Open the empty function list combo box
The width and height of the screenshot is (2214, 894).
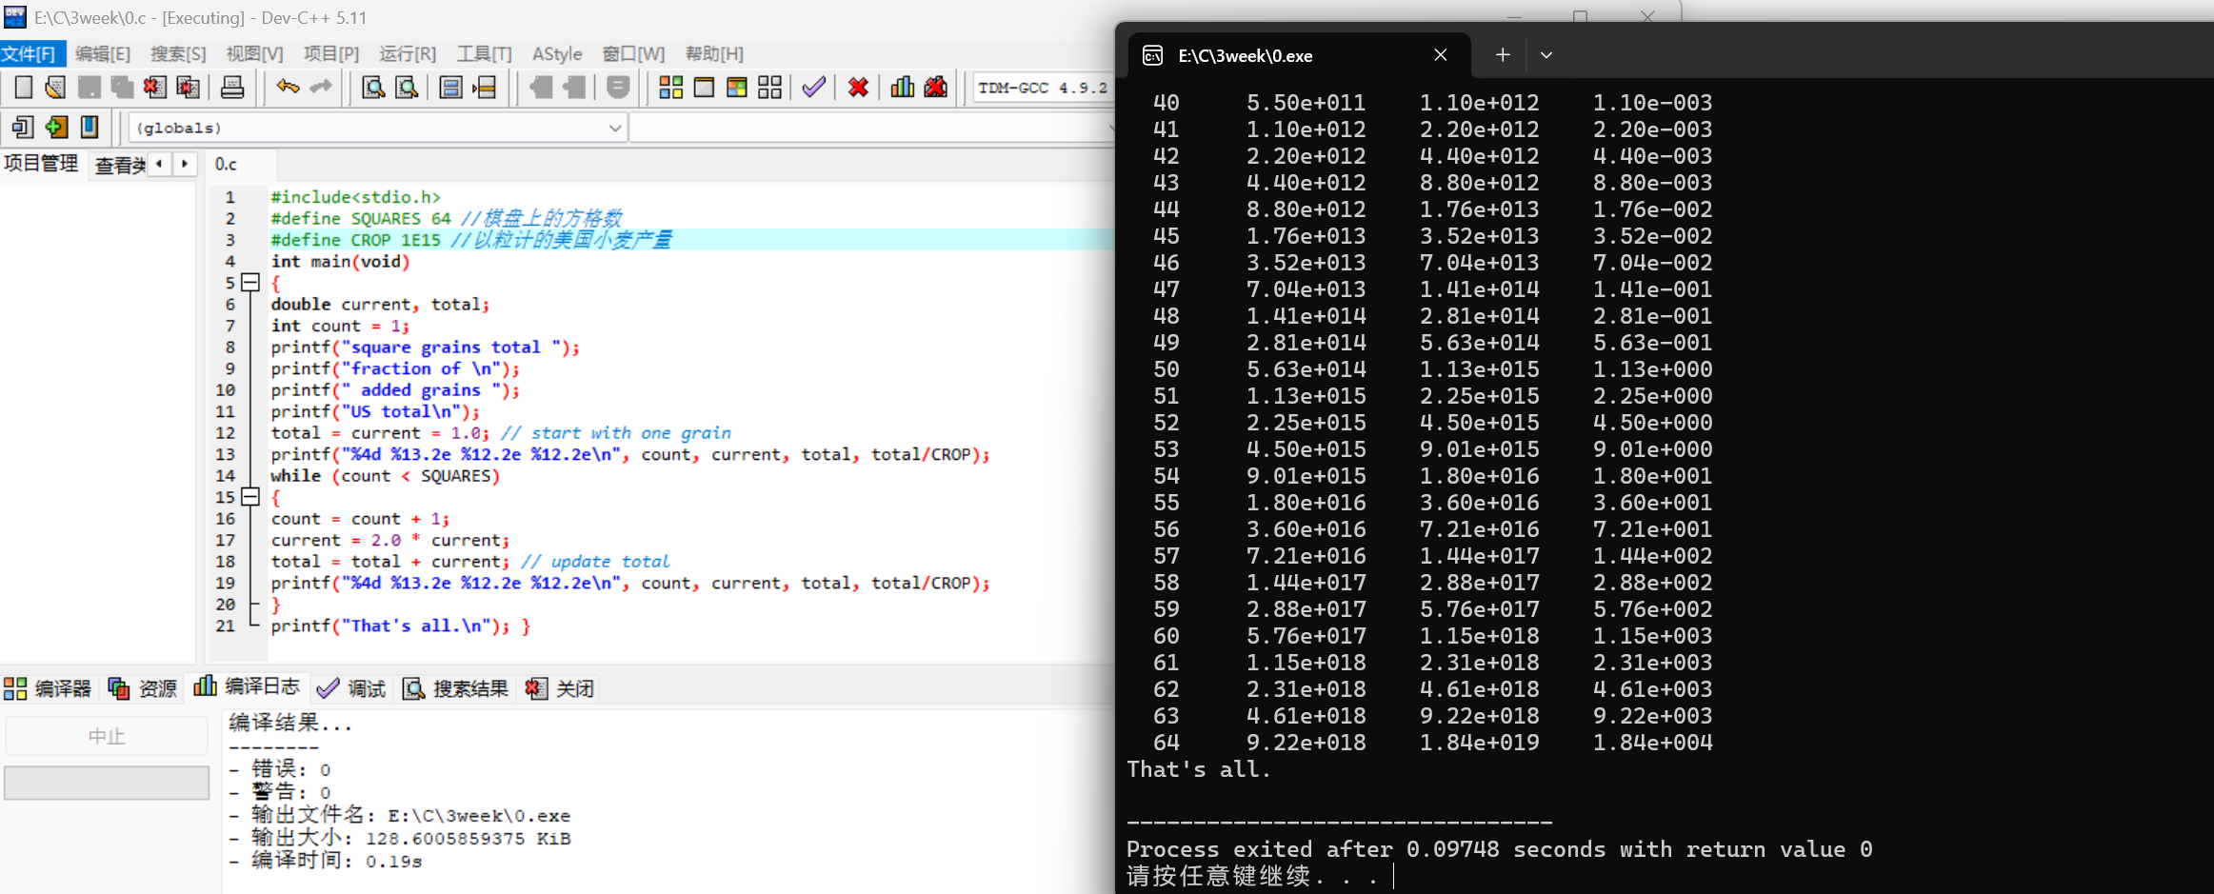(872, 128)
